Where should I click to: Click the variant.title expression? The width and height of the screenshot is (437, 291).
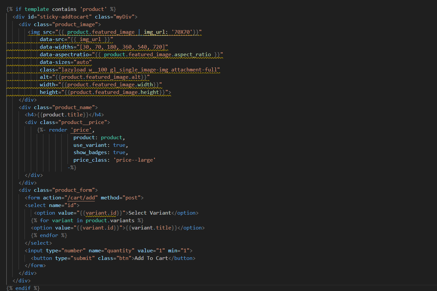pyautogui.click(x=151, y=228)
